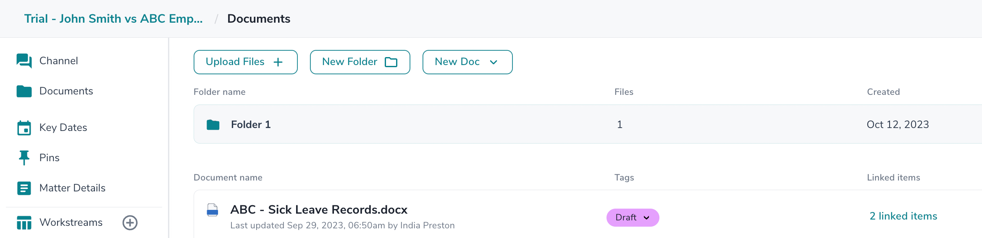Click the Channel chat bubbles icon
Viewport: 982px width, 238px height.
(24, 61)
